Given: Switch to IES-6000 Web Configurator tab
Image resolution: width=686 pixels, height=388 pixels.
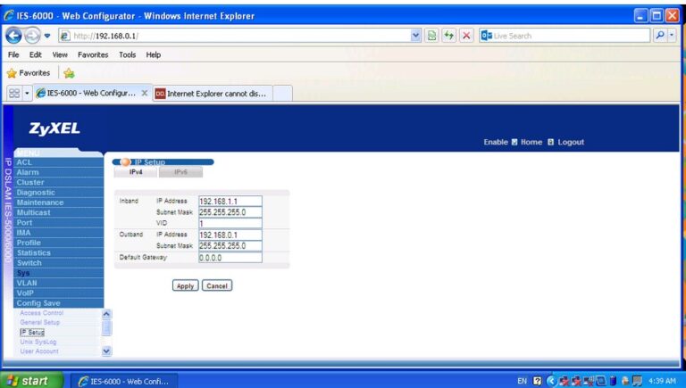Looking at the screenshot, I should (91, 93).
